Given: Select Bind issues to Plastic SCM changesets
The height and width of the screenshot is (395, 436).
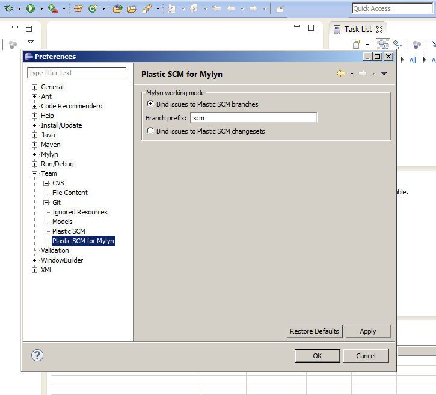Looking at the screenshot, I should (x=150, y=131).
